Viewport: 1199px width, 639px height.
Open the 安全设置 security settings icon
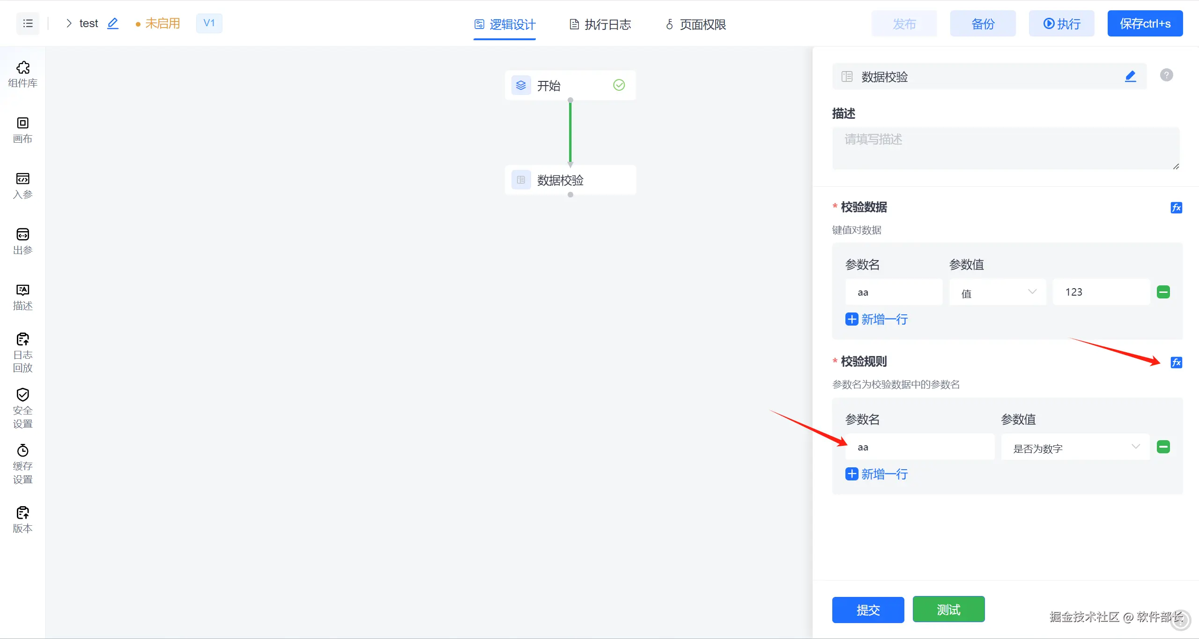pyautogui.click(x=22, y=408)
